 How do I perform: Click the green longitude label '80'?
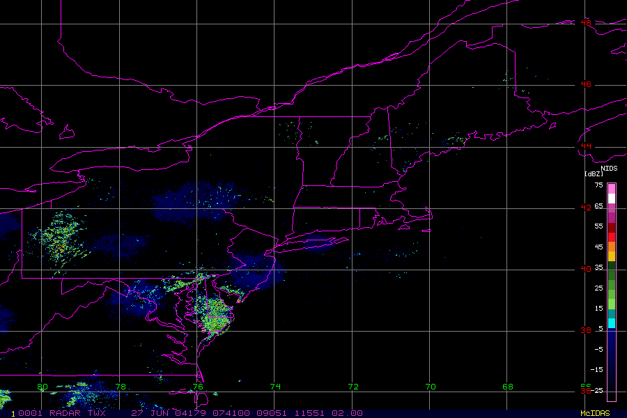click(42, 387)
